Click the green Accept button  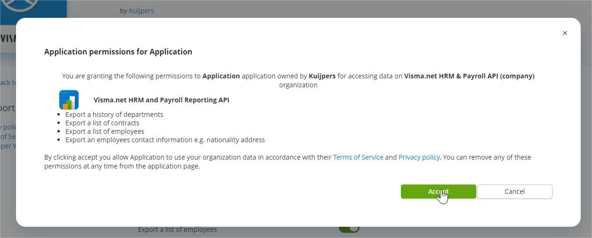[x=438, y=192]
